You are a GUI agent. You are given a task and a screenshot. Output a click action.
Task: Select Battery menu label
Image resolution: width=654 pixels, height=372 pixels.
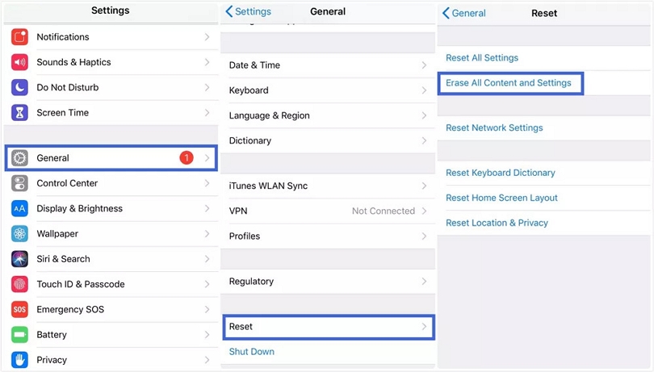pos(52,335)
